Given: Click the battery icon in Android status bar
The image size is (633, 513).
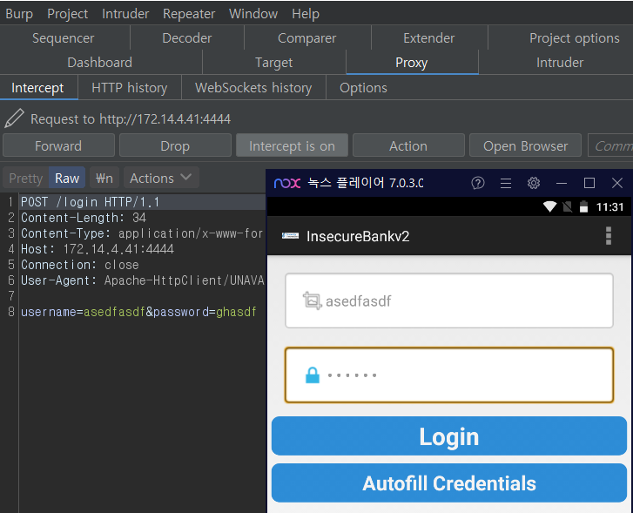Looking at the screenshot, I should pyautogui.click(x=583, y=206).
